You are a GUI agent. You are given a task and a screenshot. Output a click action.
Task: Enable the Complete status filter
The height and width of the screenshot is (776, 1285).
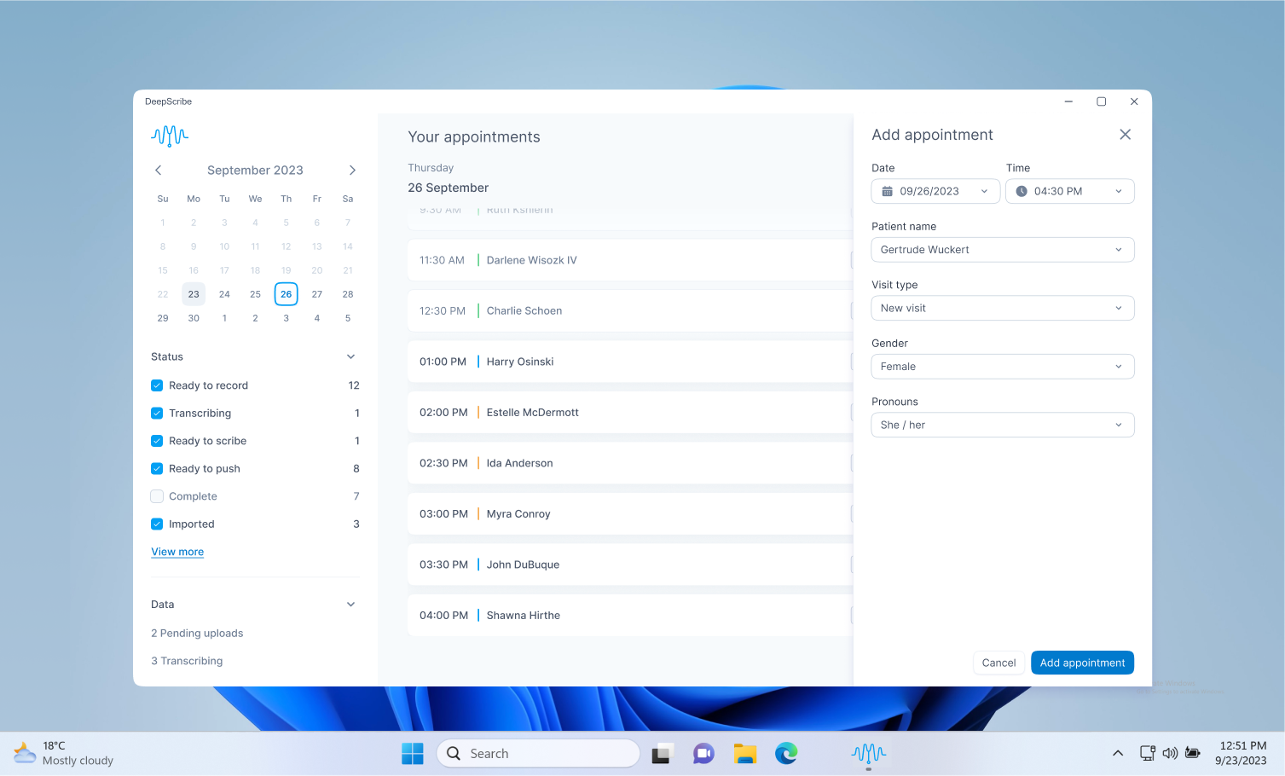click(157, 496)
